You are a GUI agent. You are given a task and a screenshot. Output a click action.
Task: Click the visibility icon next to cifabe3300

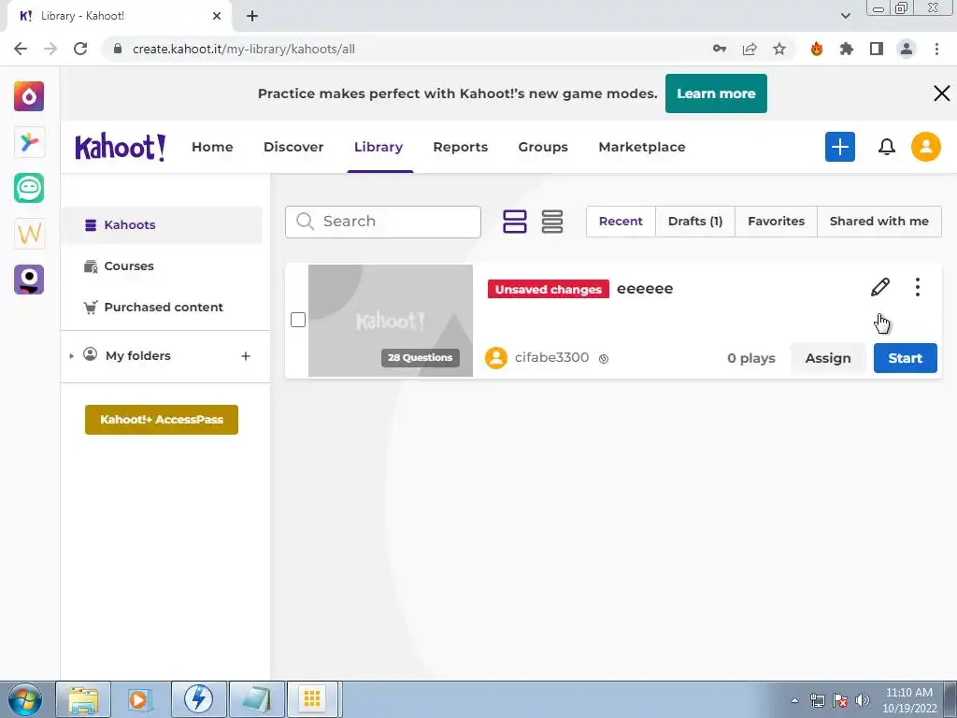[604, 359]
